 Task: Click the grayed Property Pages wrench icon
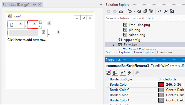(x=137, y=73)
